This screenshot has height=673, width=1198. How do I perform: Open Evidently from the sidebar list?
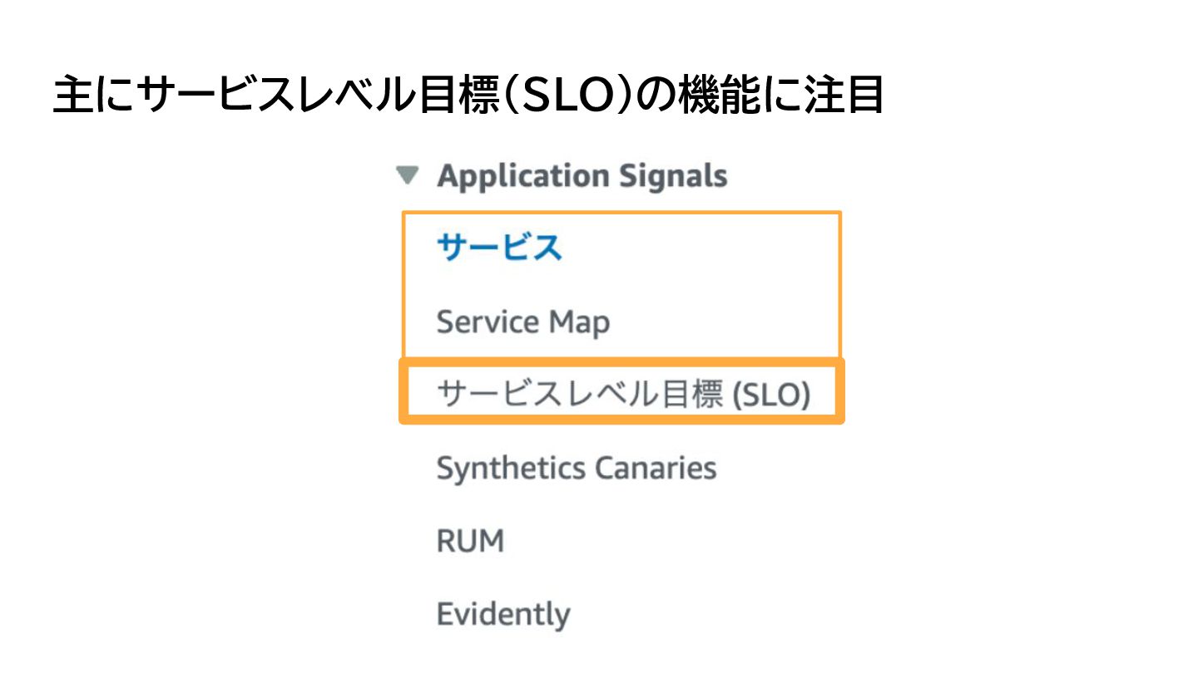coord(502,615)
